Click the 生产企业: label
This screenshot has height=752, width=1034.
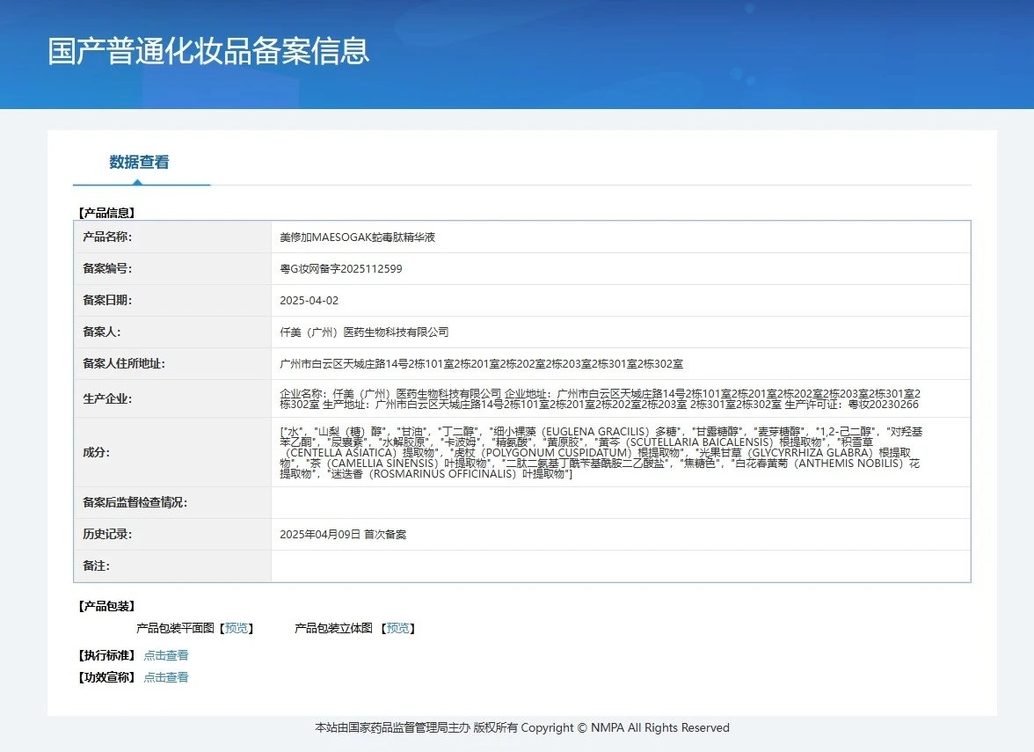pos(107,398)
